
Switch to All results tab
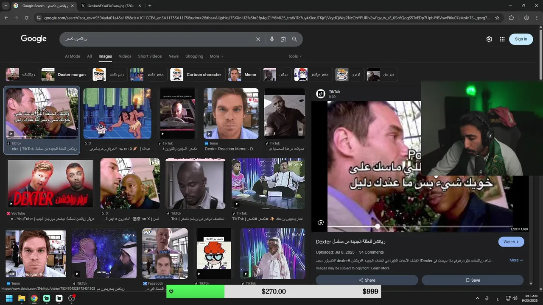point(90,56)
